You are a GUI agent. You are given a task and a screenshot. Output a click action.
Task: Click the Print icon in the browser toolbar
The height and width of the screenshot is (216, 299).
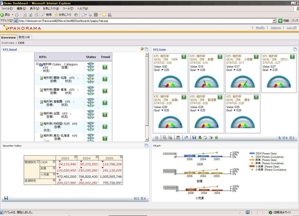pos(90,14)
